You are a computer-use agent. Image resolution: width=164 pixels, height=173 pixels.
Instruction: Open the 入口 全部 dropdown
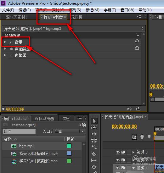coord(69,131)
